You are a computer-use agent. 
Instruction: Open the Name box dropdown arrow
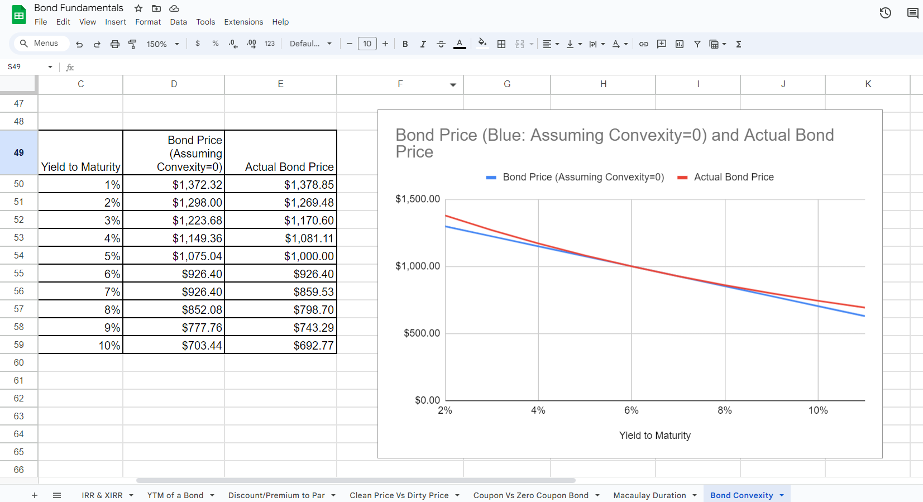[50, 67]
